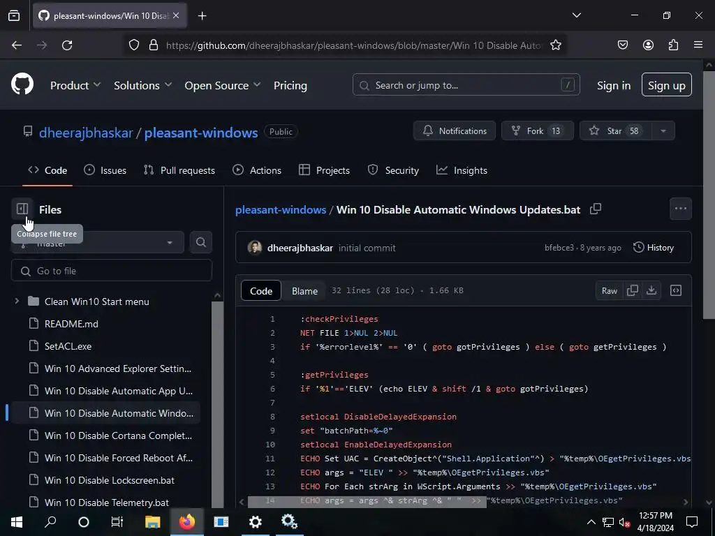Collapse the file tree panel icon

[x=22, y=209]
